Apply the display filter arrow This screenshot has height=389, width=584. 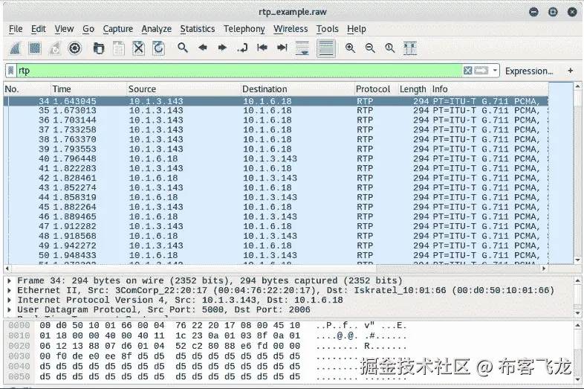481,71
